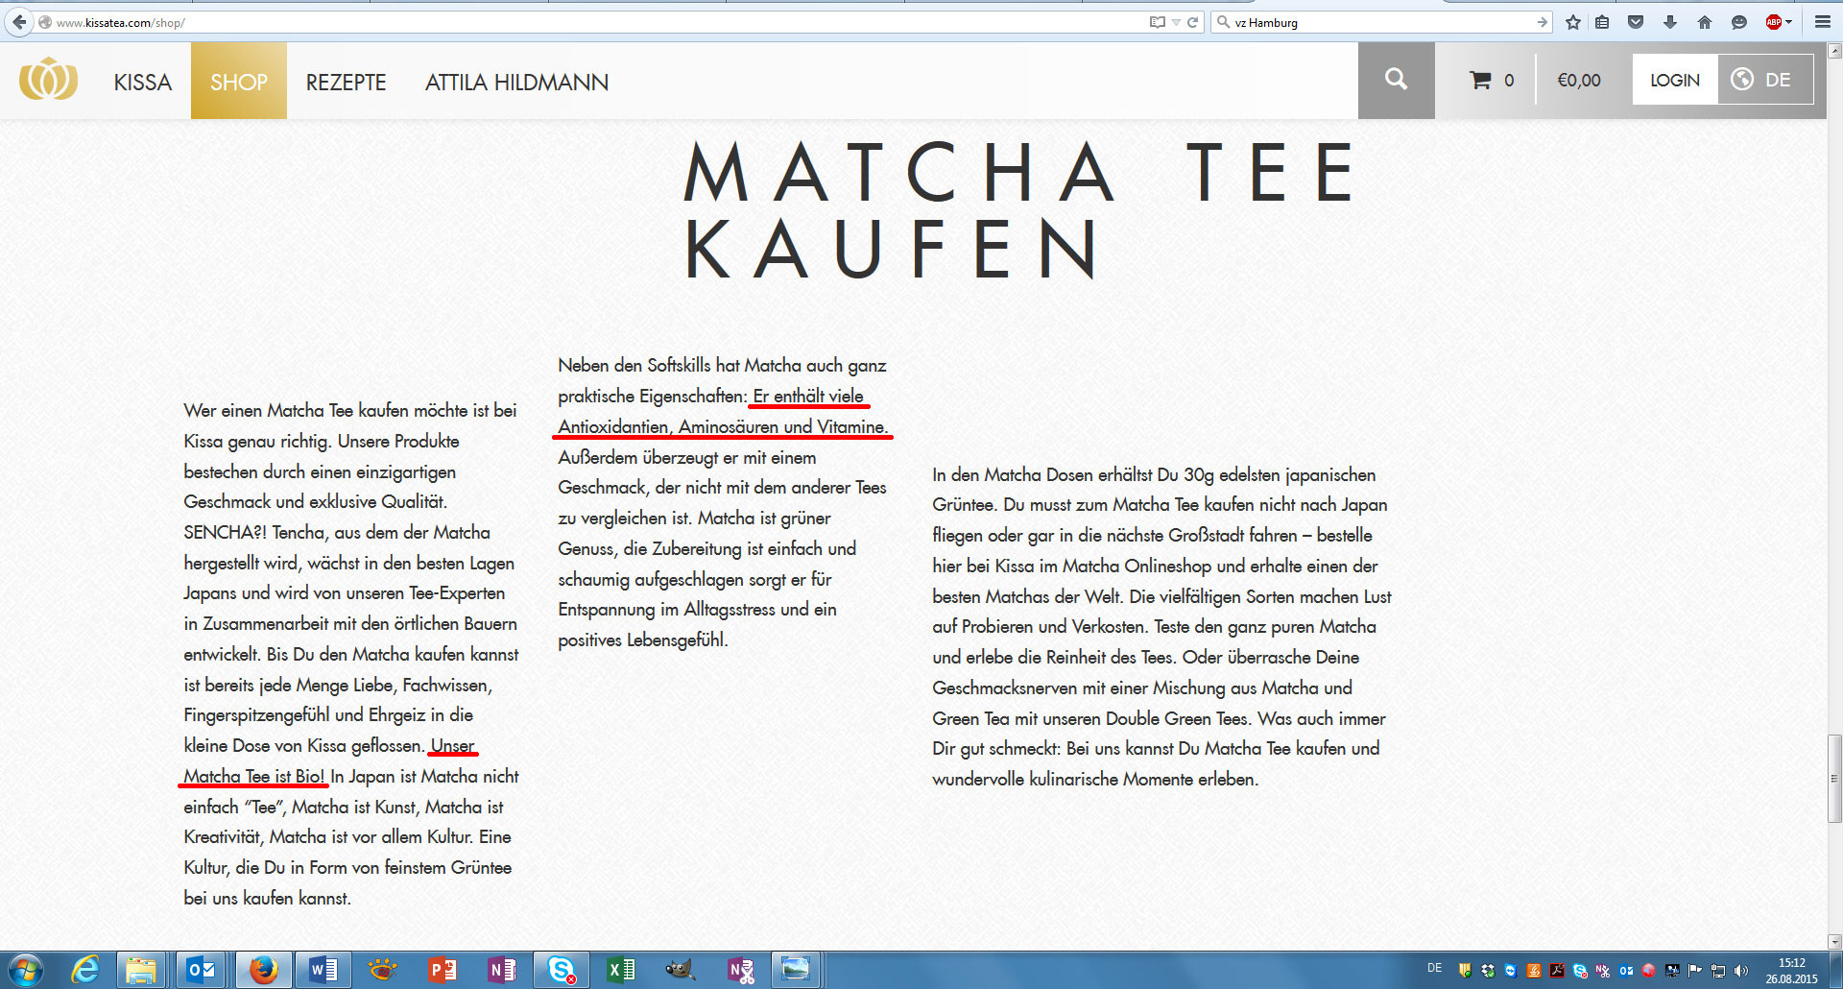
Task: Expand Adblock Plus dropdown arrow
Action: 1788,22
